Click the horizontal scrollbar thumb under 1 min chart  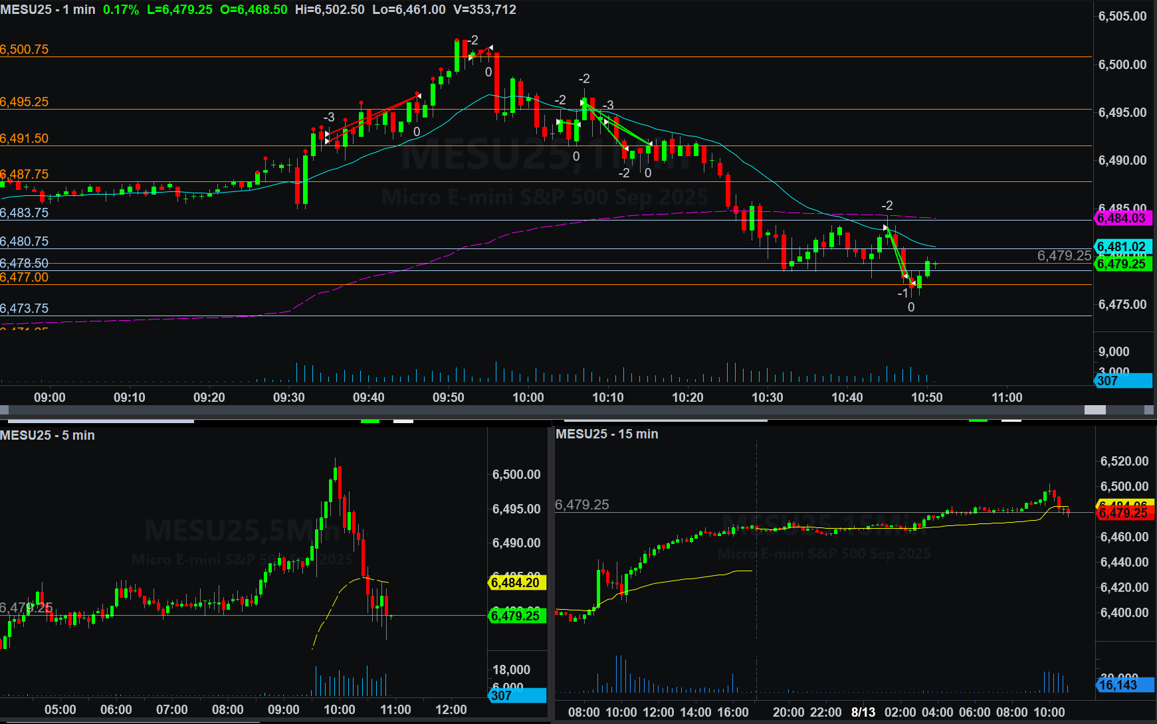tap(1095, 410)
